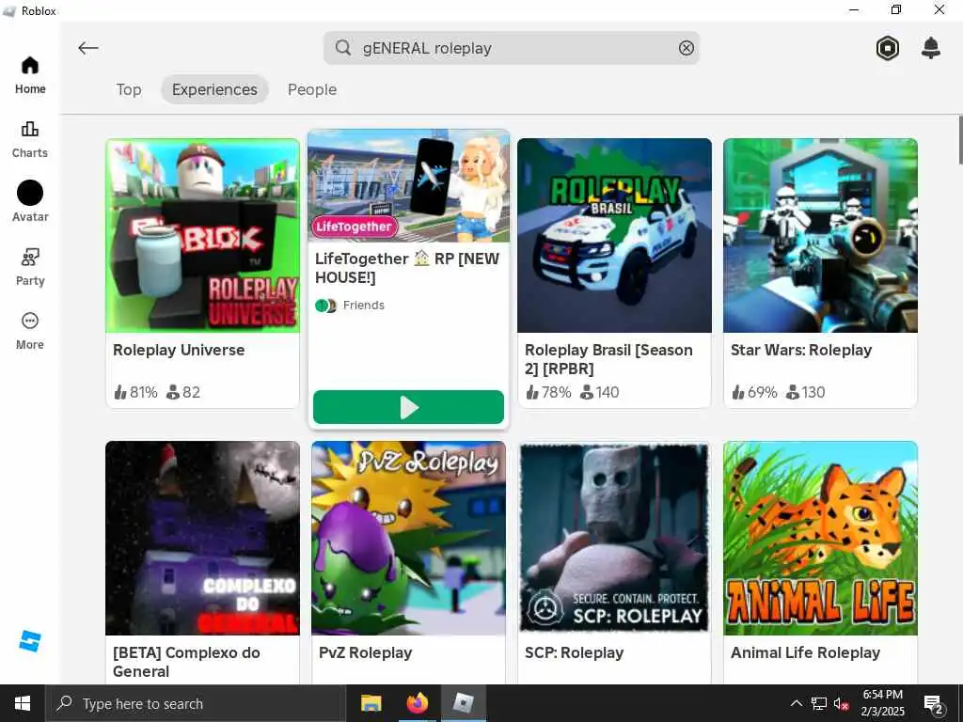
Task: Clear the search text with the X icon
Action: [x=686, y=48]
